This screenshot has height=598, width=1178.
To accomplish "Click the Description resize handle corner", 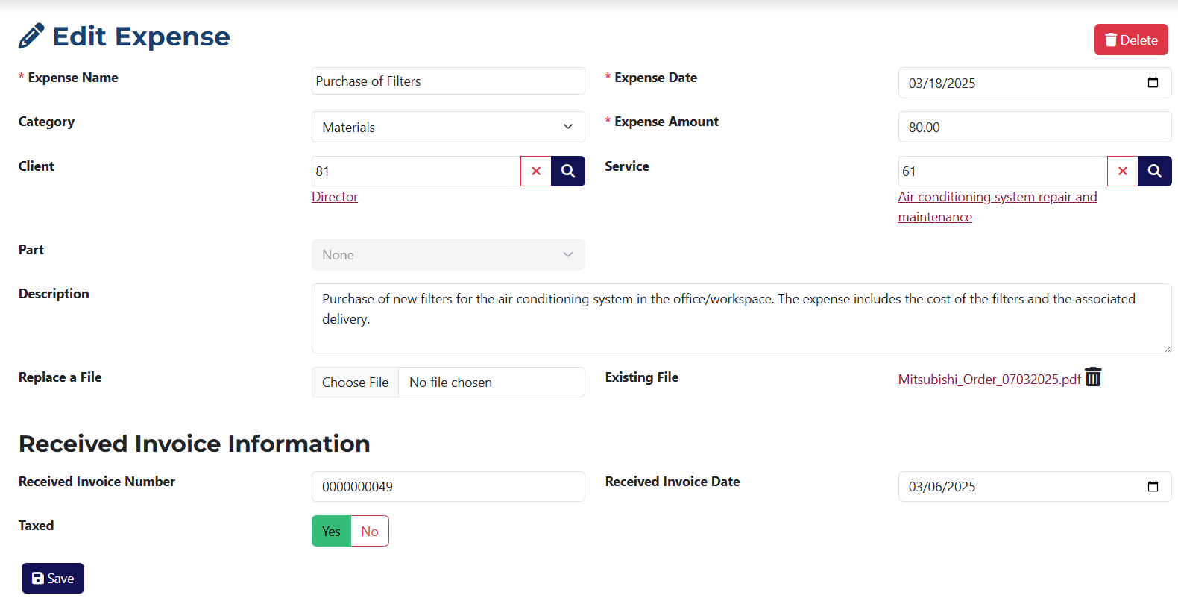I will 1167,348.
